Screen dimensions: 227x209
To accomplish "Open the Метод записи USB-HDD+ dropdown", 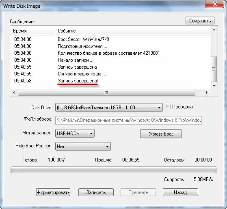I will [x=75, y=133].
